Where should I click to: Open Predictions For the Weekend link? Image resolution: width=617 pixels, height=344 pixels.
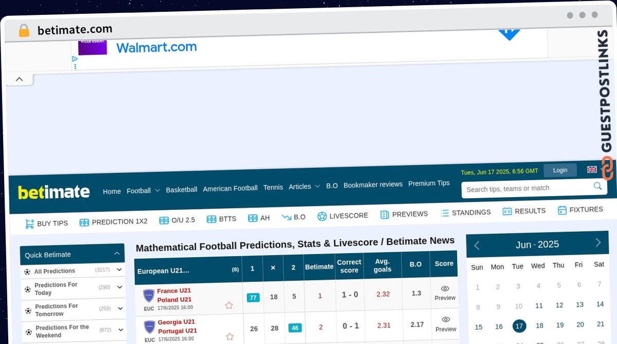62,331
